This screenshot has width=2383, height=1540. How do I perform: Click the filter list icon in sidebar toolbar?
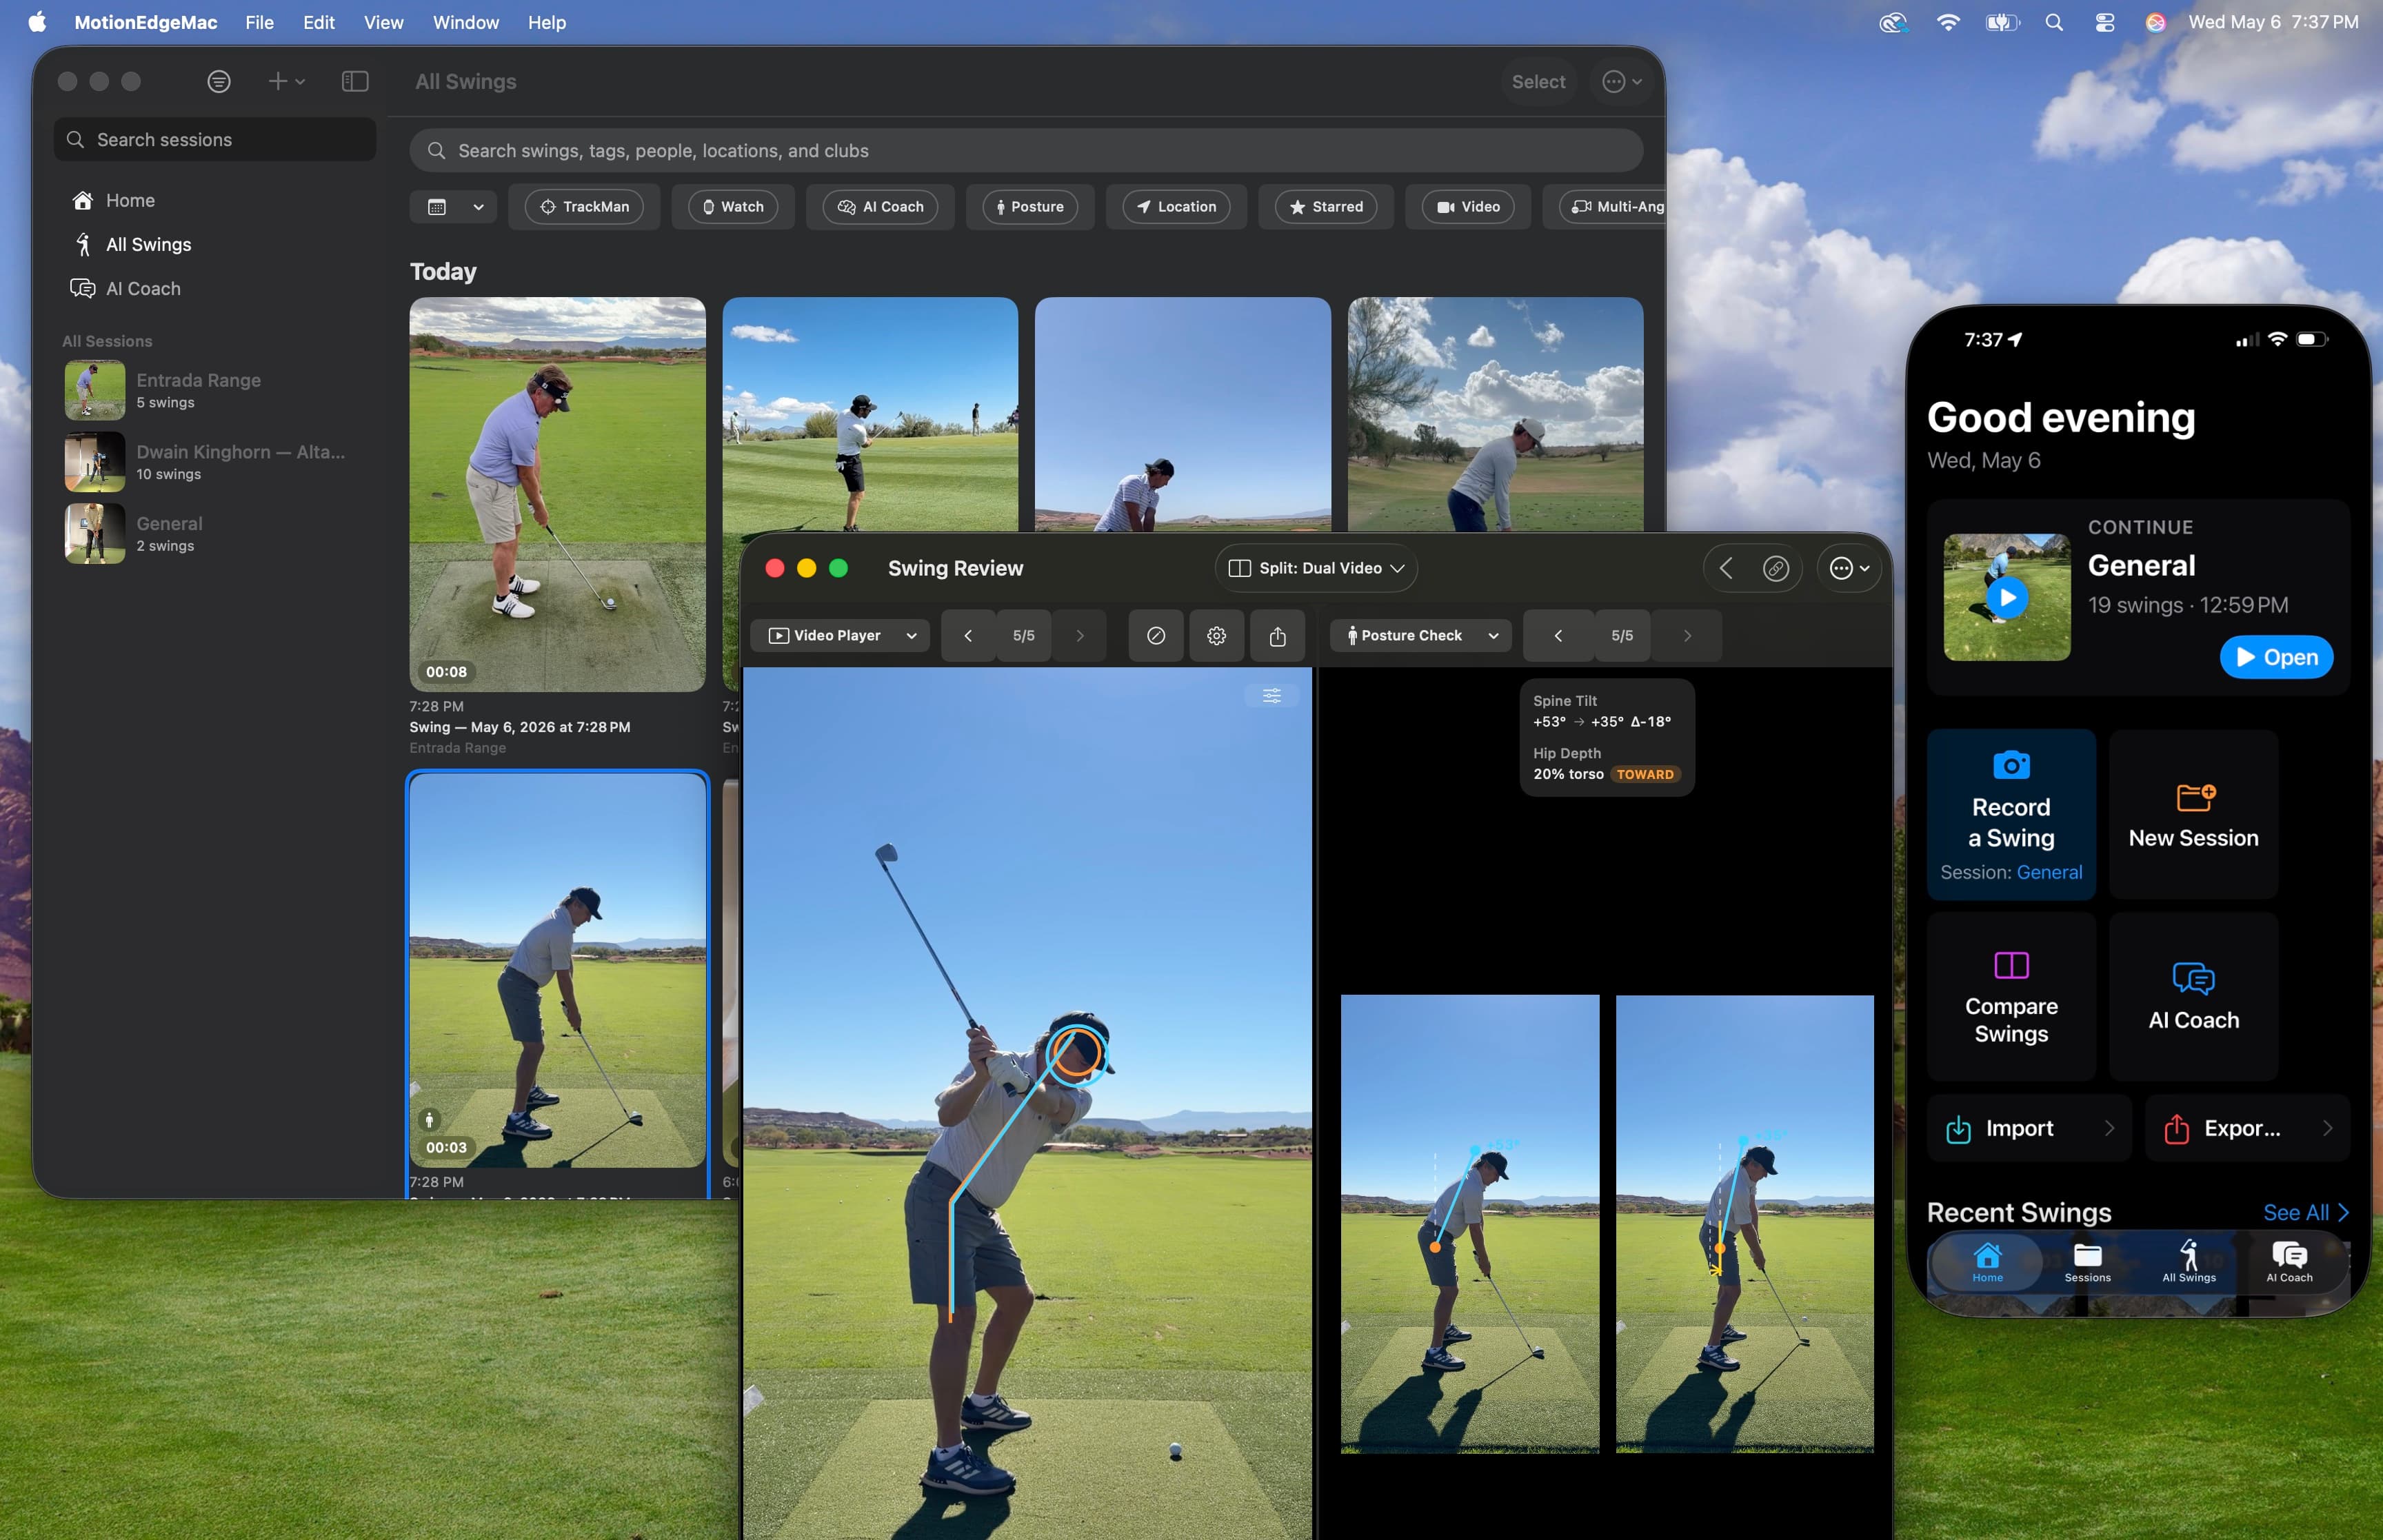click(x=219, y=82)
